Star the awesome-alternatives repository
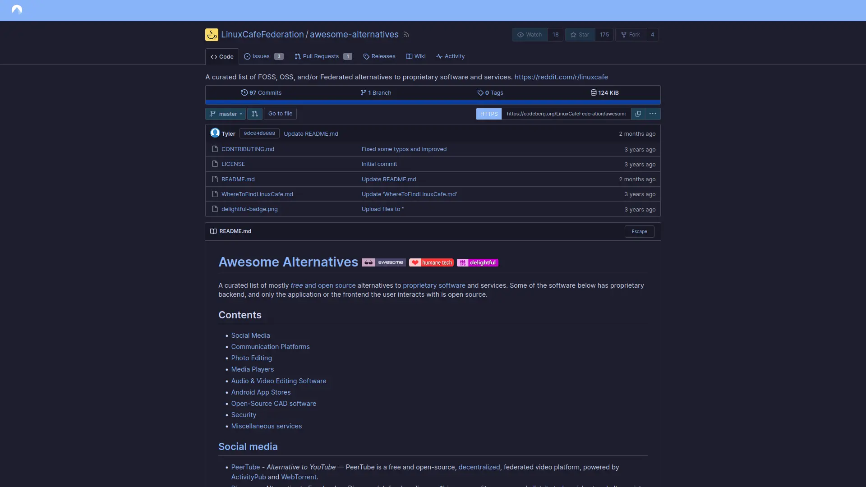This screenshot has width=866, height=487. 580,35
